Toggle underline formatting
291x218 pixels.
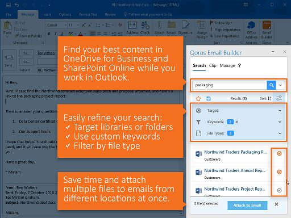[62, 33]
